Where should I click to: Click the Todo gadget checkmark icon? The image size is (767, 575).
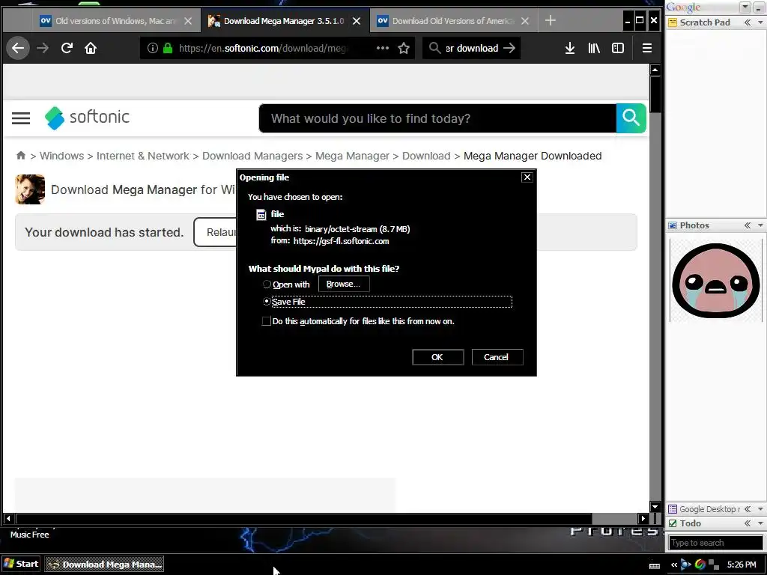pyautogui.click(x=673, y=523)
